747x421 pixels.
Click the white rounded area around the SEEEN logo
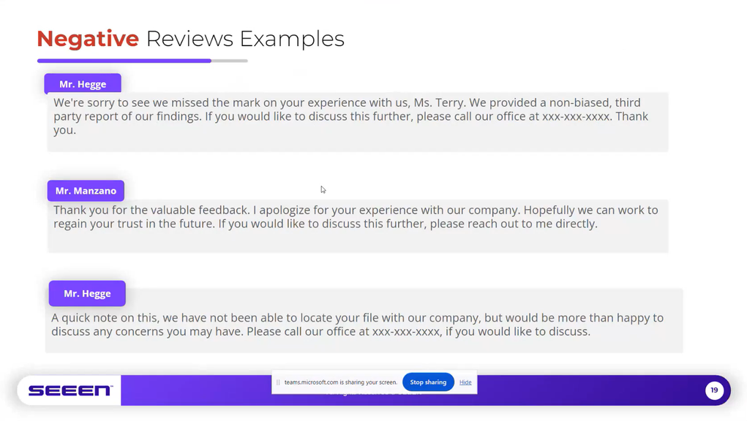coord(69,390)
